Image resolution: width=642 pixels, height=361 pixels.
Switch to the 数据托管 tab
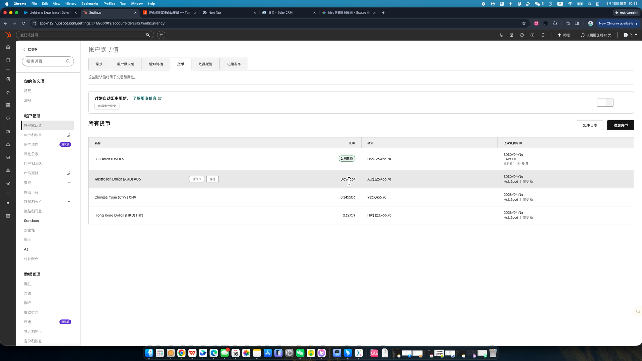pos(205,64)
